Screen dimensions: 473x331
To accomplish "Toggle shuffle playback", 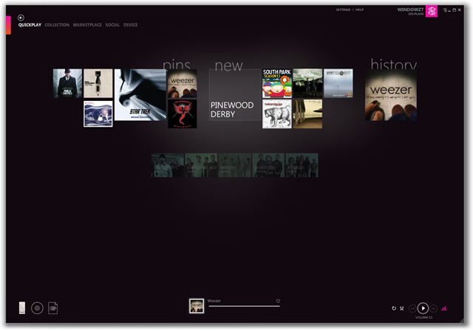I will pos(402,308).
